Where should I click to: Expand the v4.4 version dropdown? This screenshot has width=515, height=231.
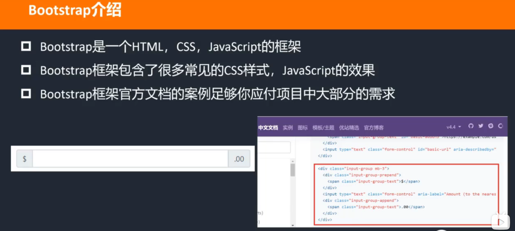click(454, 127)
